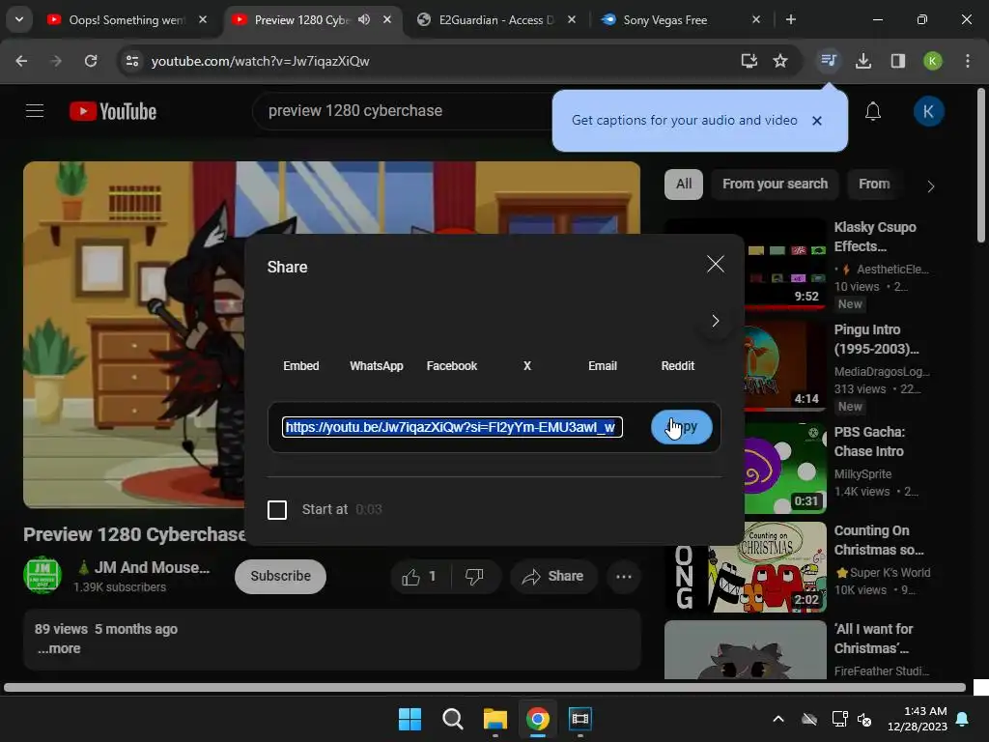
Task: Click the horizontal page scrollbar
Action: click(485, 687)
